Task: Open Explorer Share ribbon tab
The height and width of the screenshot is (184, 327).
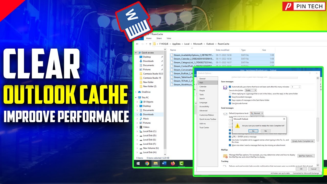Action: 159,38
